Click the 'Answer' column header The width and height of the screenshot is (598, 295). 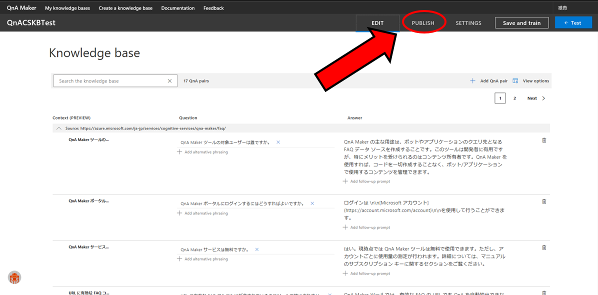tap(354, 118)
